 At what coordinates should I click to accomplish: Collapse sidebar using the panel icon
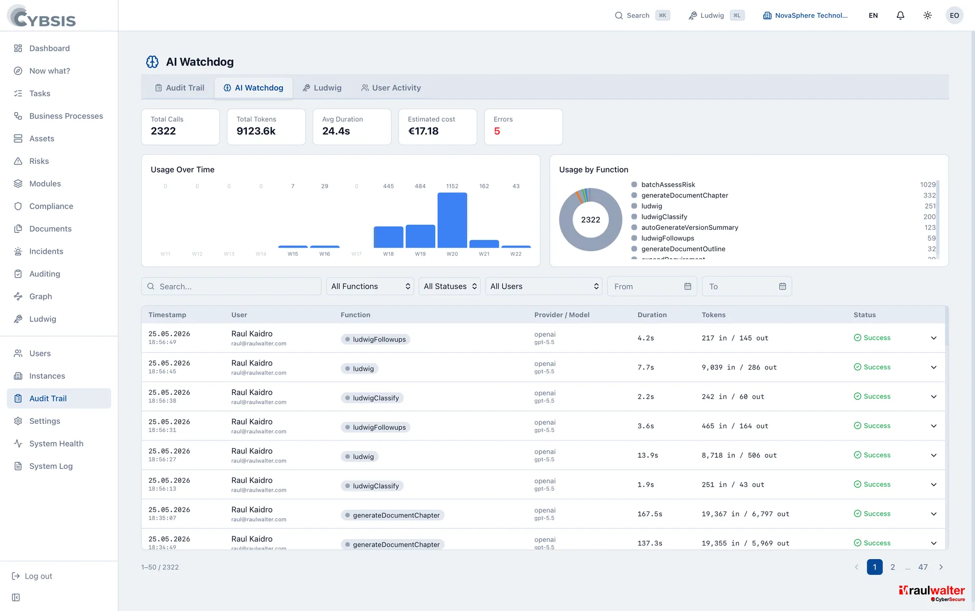tap(16, 597)
